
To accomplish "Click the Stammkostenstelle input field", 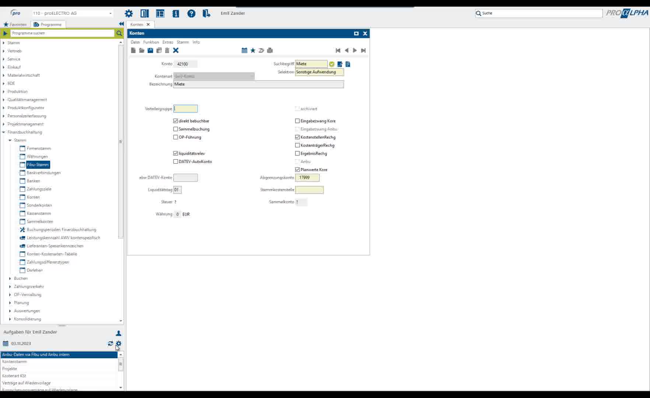I will click(x=310, y=190).
